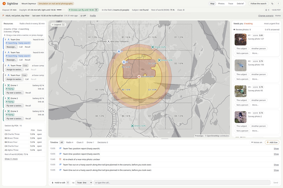Filter timeline by Radio 4
The width and height of the screenshot is (283, 188).
pyautogui.click(x=70, y=142)
